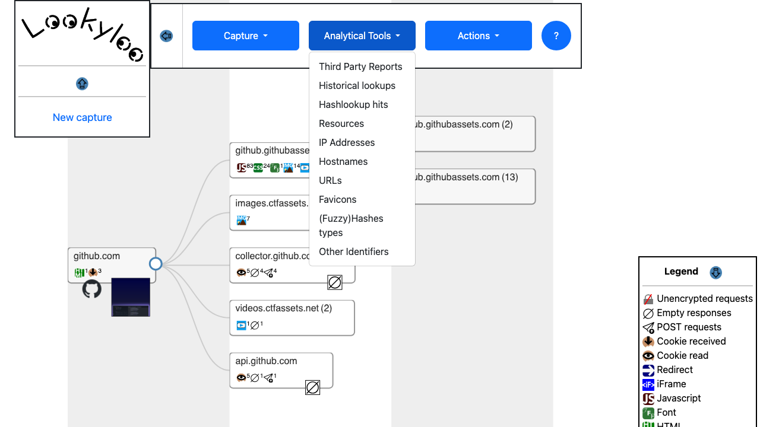Image resolution: width=760 pixels, height=427 pixels.
Task: Click the githubassets.com (13) node label
Action: point(467,177)
